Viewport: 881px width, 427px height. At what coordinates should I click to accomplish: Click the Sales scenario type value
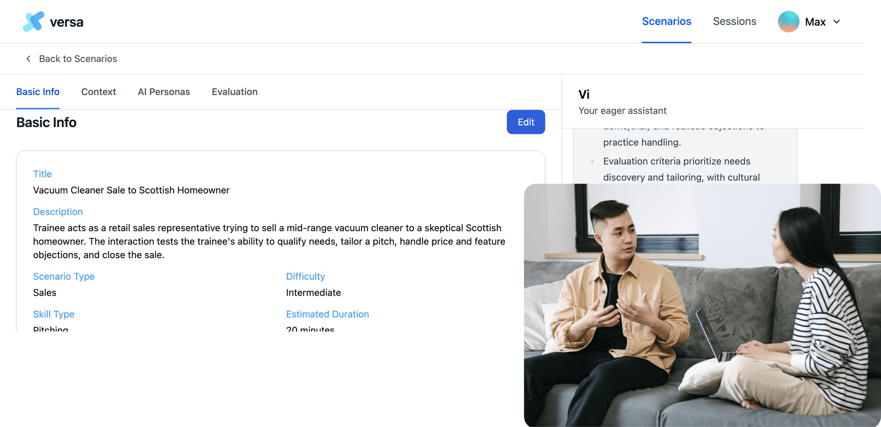click(x=45, y=293)
